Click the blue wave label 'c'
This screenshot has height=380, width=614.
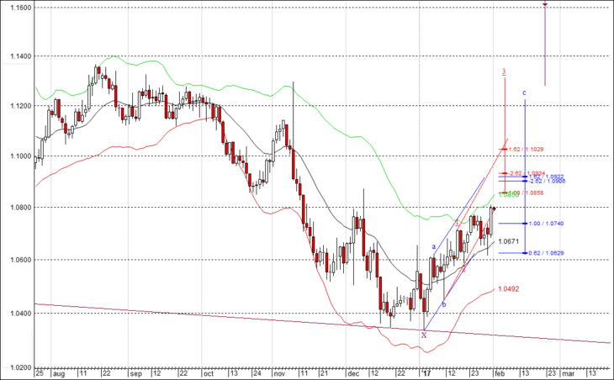click(x=524, y=93)
